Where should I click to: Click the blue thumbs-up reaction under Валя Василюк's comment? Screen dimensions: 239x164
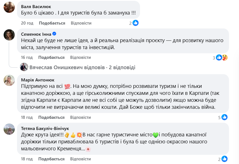[x=136, y=23]
